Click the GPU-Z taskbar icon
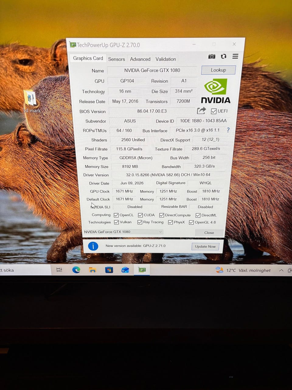This screenshot has width=292, height=390. pos(142,270)
